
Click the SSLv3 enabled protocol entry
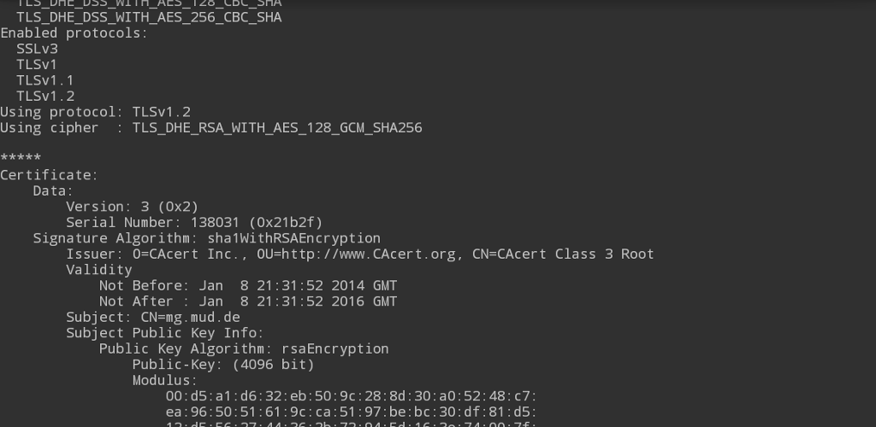click(37, 49)
